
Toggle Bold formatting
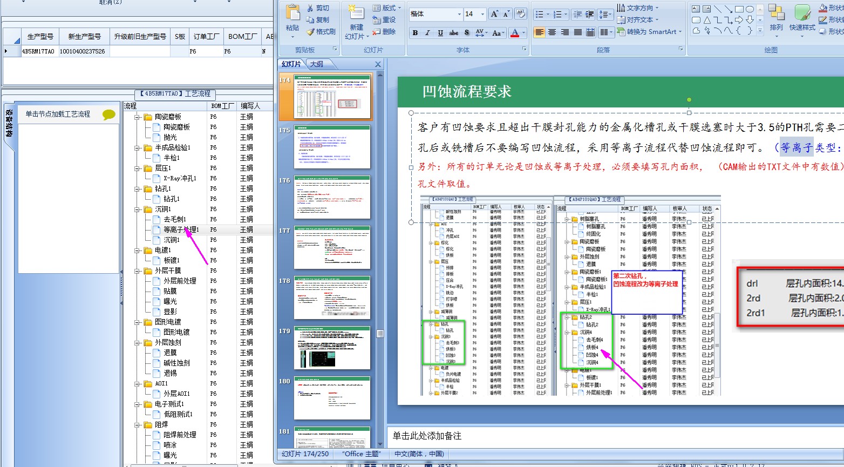pyautogui.click(x=415, y=33)
